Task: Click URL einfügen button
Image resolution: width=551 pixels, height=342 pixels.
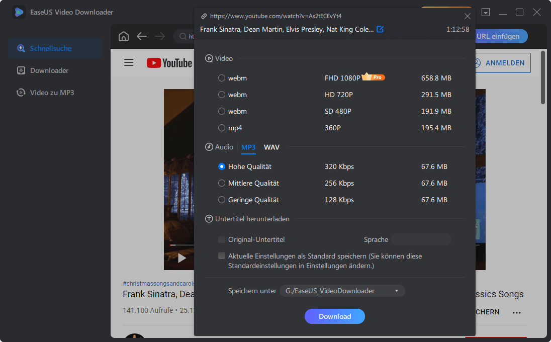Action: (501, 36)
